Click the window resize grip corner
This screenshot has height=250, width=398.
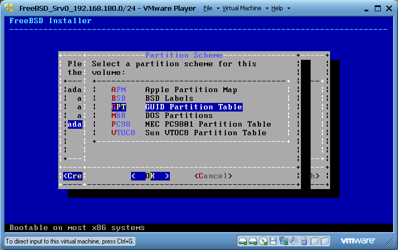389,242
